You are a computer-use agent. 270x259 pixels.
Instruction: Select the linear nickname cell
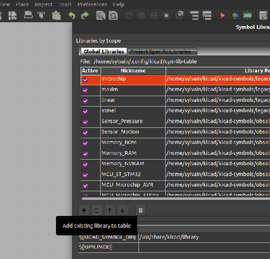click(x=133, y=101)
